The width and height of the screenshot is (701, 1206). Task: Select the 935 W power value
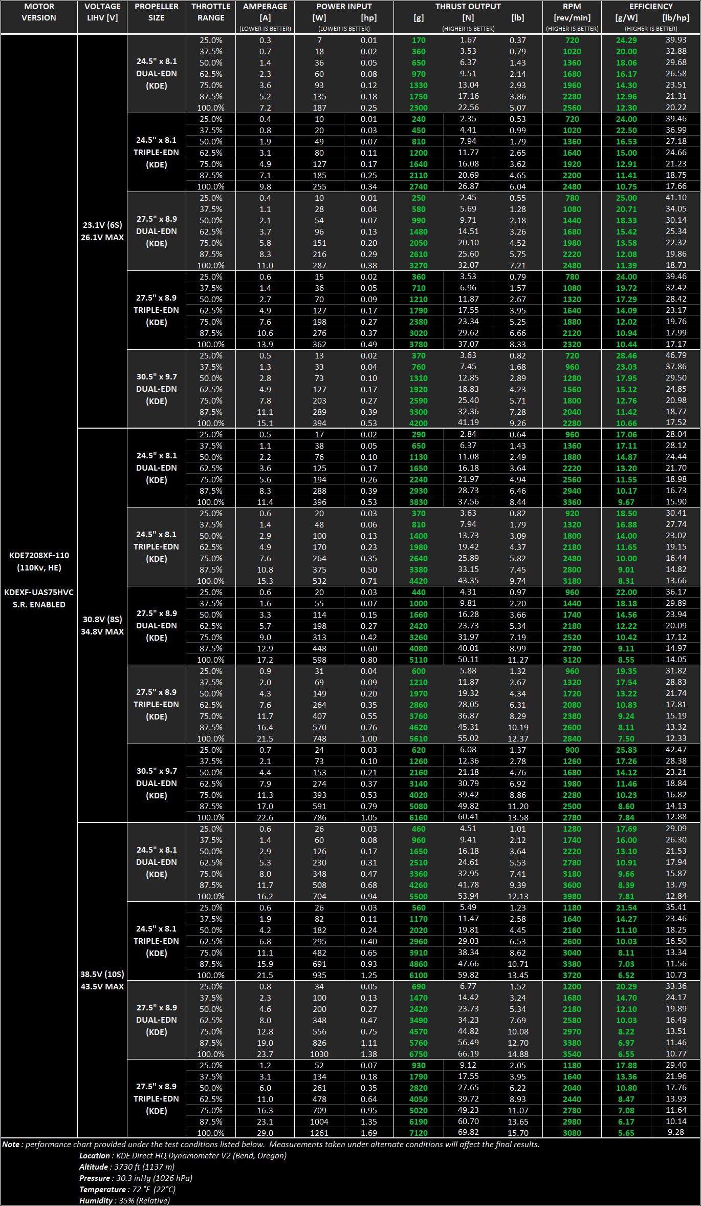point(319,975)
